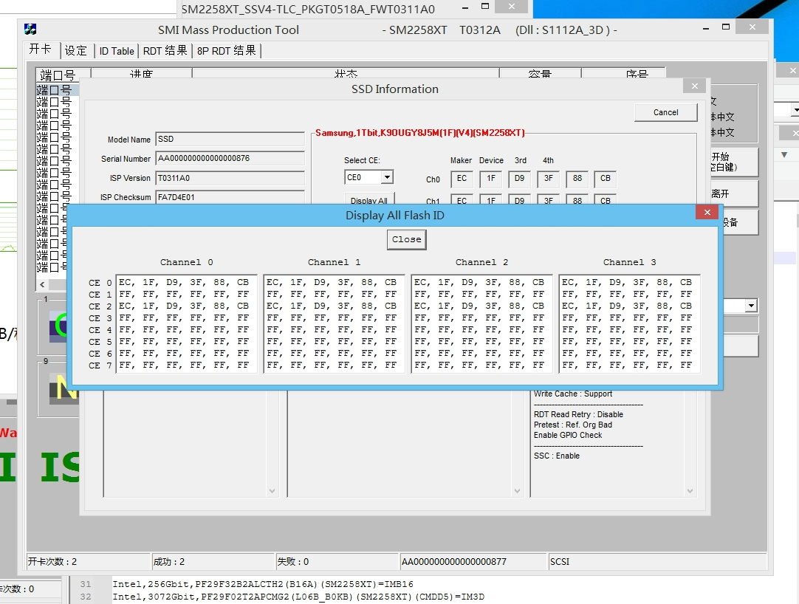Click the Channel 0 flash ID text box
This screenshot has width=799, height=604.
[186, 323]
